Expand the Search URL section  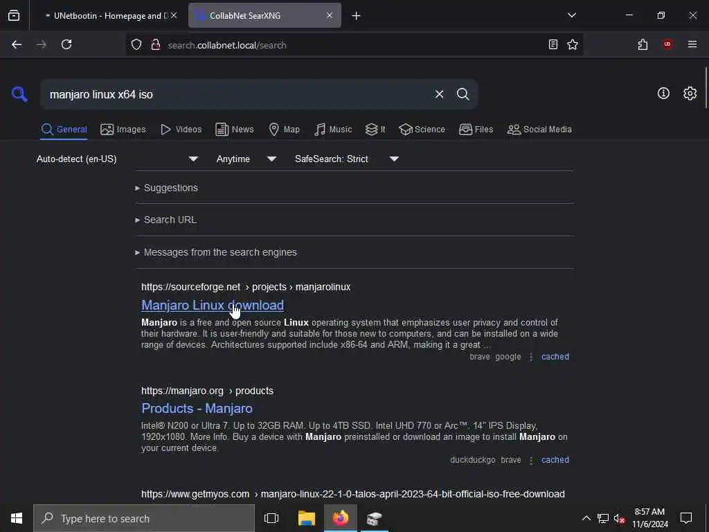(165, 220)
